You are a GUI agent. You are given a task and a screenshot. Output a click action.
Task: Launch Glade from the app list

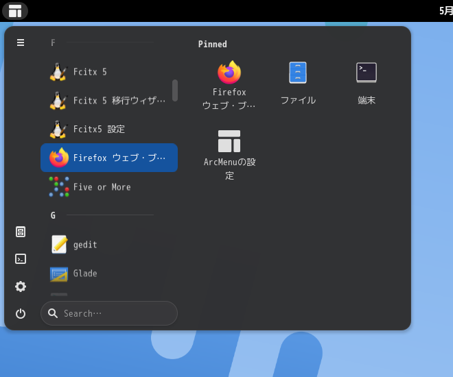pyautogui.click(x=109, y=273)
